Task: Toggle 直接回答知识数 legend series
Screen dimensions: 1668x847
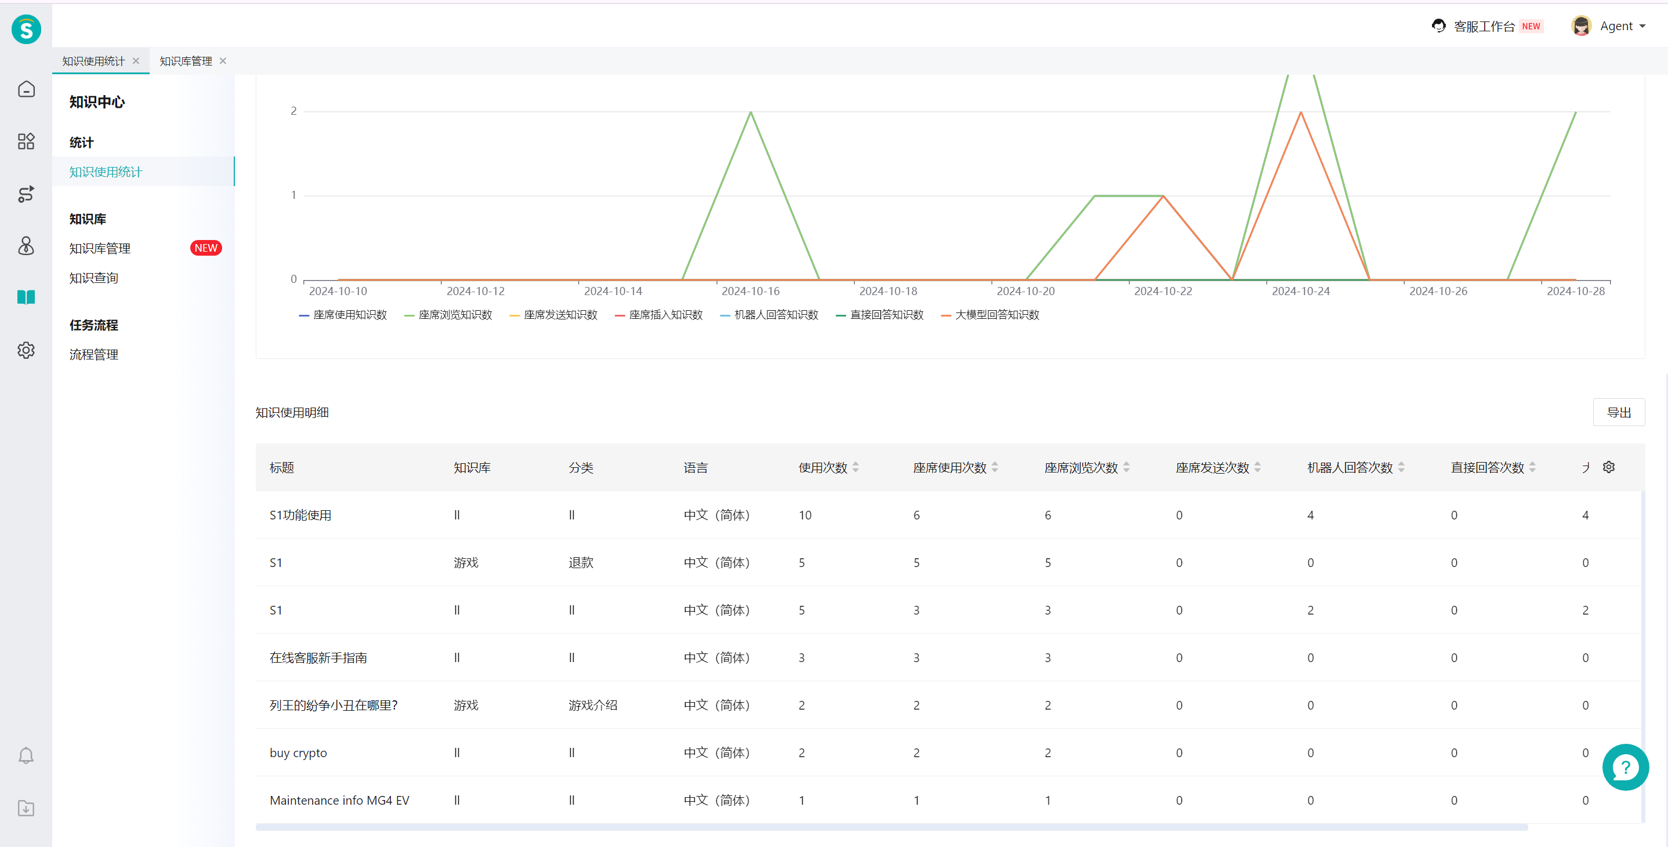Action: [x=879, y=315]
